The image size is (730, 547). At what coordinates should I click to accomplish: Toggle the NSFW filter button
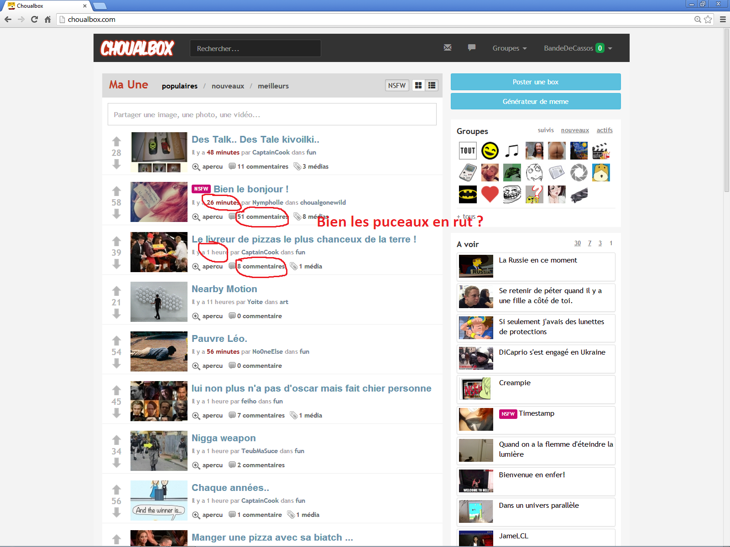396,85
